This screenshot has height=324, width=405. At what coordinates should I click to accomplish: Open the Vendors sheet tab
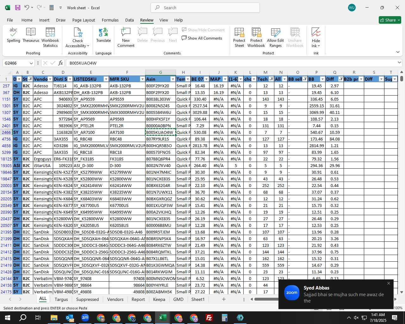point(115,299)
